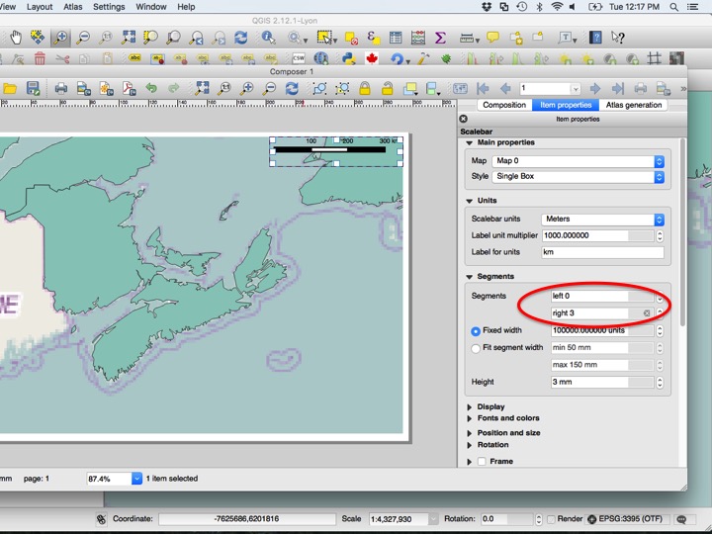Go to last atlas feature
The width and height of the screenshot is (712, 534).
tap(617, 88)
